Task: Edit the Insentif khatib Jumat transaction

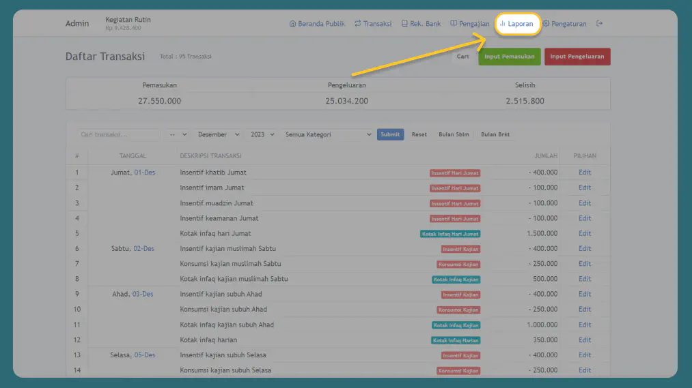Action: 584,173
